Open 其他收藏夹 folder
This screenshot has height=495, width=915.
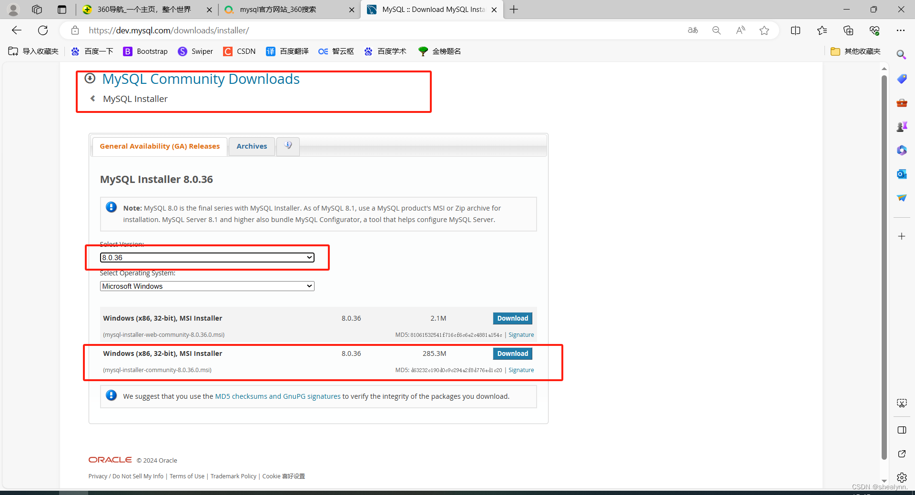point(855,51)
